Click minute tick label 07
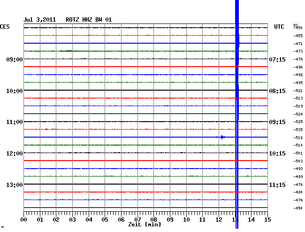305x232 pixels. coord(137,220)
